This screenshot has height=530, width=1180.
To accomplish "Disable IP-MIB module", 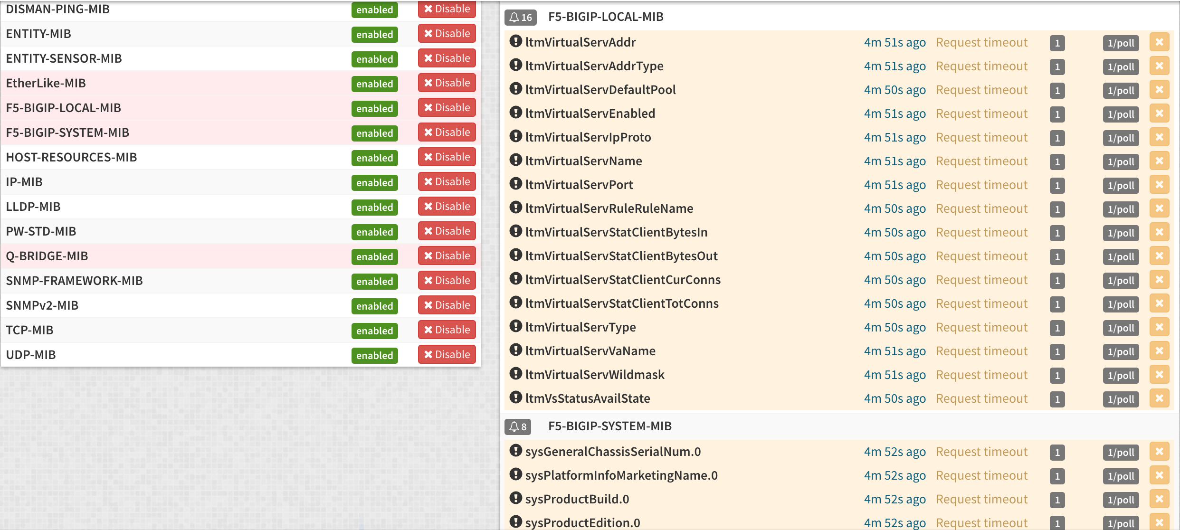I will (x=447, y=182).
